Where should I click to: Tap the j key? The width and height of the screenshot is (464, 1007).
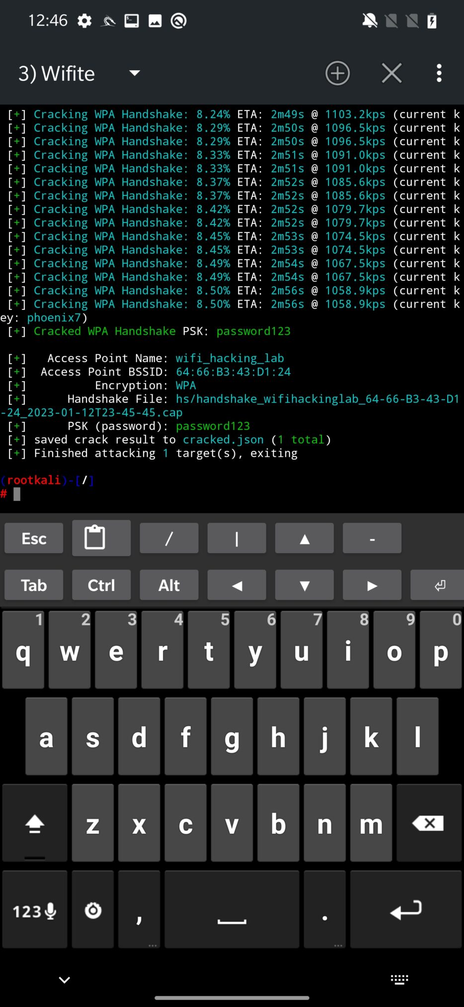324,736
